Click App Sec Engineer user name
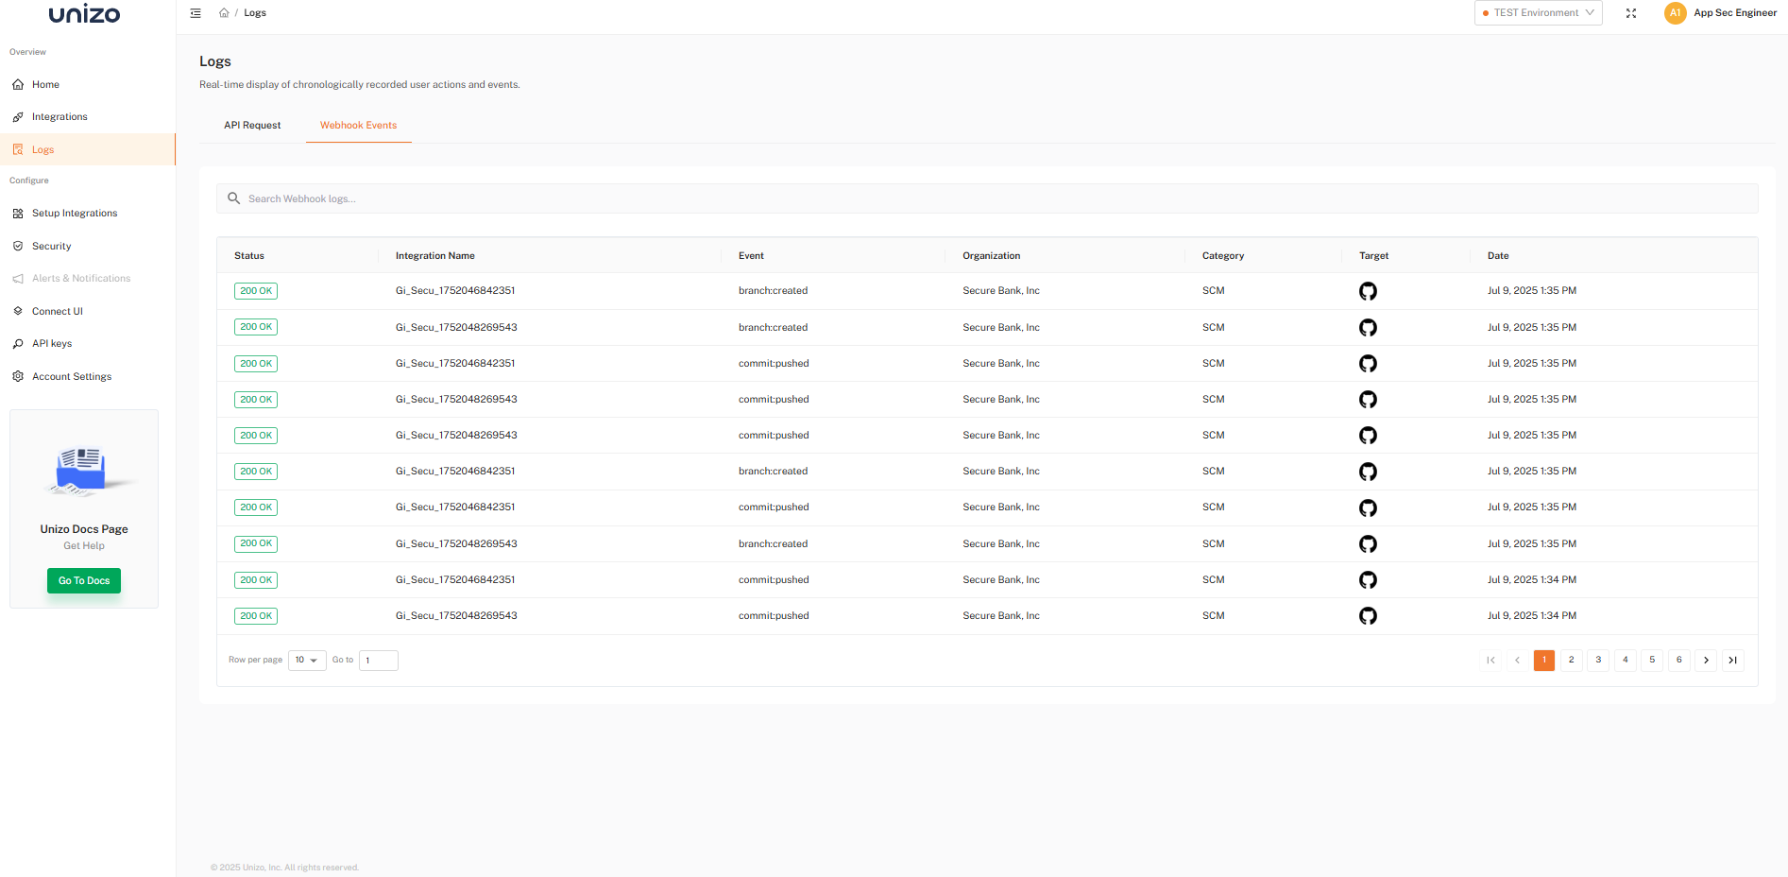 [1735, 13]
